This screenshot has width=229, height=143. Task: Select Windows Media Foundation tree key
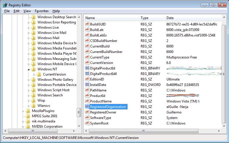tap(57, 48)
